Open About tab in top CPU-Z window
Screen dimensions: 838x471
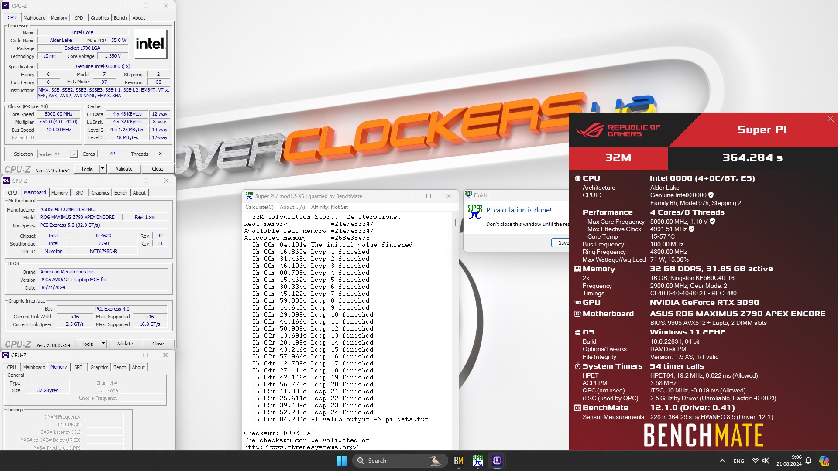tap(139, 18)
